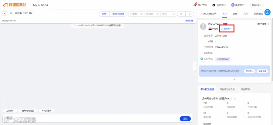Open the 更多 dropdown
273x125 pixels.
(168, 14)
